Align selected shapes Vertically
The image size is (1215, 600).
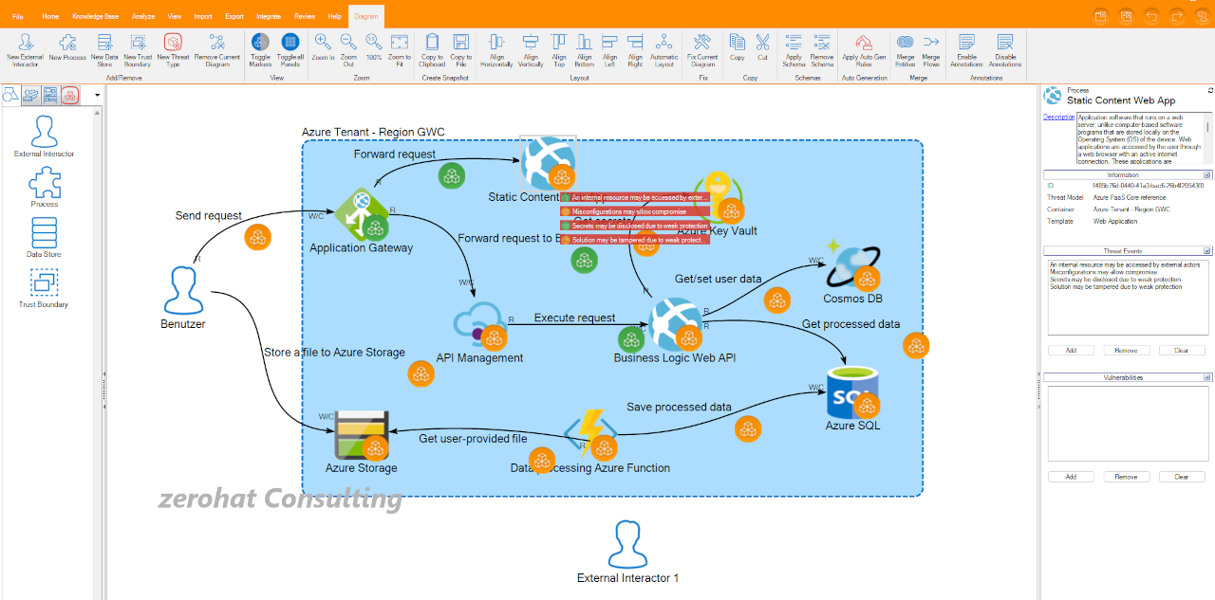tap(531, 49)
